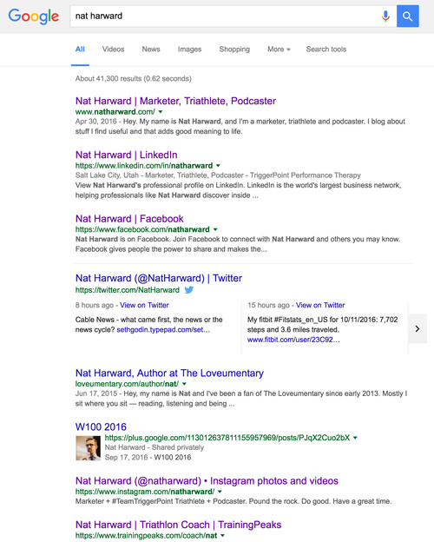Click the www.trainingpeaks.com/coach/nat URL text
This screenshot has height=542, width=434.
(146, 535)
